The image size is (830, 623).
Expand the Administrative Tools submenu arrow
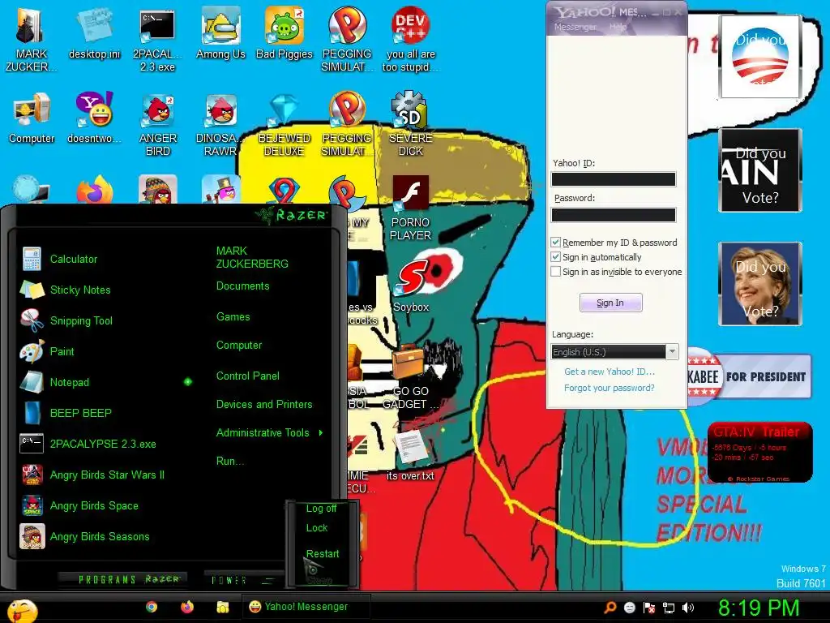(x=321, y=433)
